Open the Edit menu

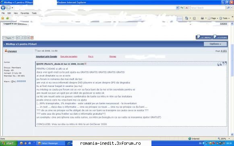(x=9, y=13)
